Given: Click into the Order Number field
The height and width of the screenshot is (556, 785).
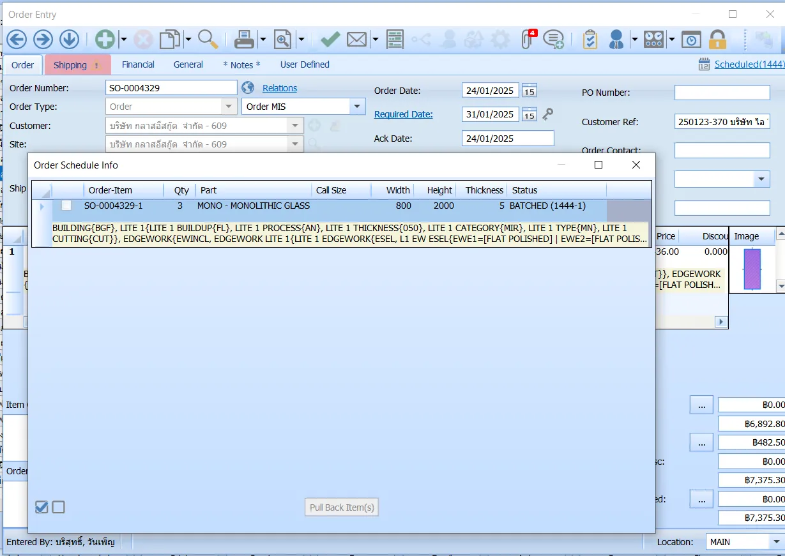Looking at the screenshot, I should tap(171, 87).
